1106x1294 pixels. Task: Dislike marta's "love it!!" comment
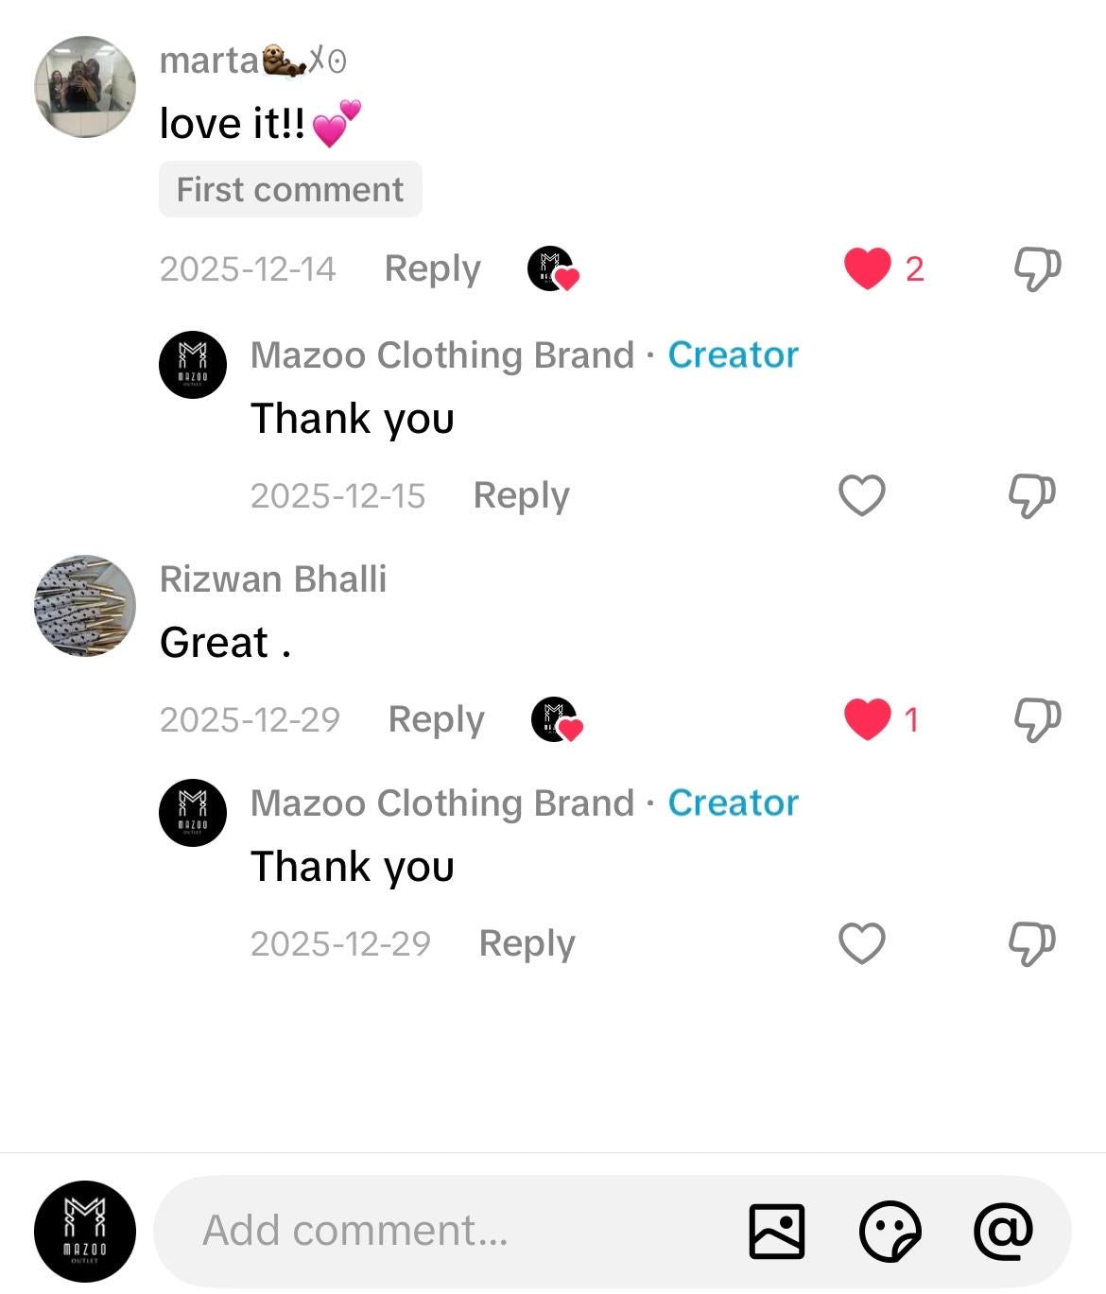[x=1037, y=269]
